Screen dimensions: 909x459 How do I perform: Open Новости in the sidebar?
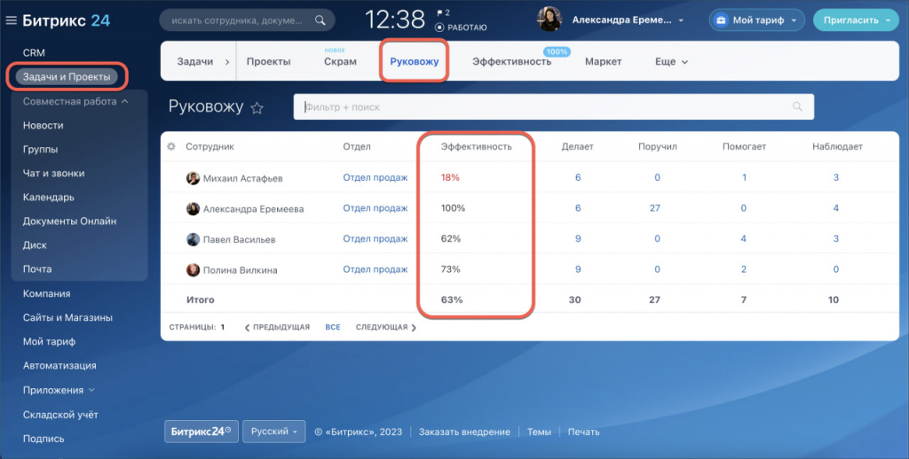coord(43,125)
